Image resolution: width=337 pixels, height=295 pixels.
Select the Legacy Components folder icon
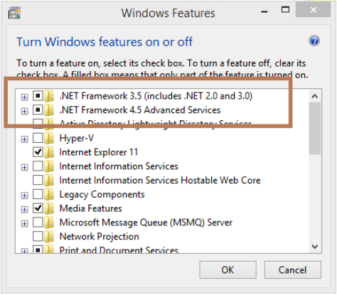tap(49, 194)
